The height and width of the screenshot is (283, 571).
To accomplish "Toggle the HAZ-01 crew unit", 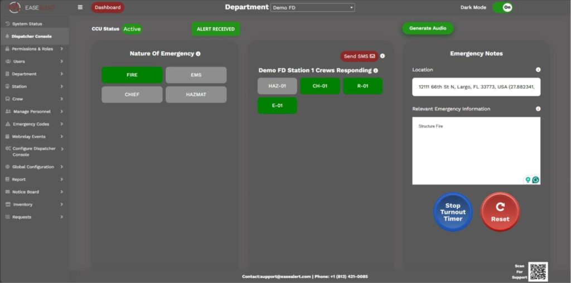I will tap(277, 86).
